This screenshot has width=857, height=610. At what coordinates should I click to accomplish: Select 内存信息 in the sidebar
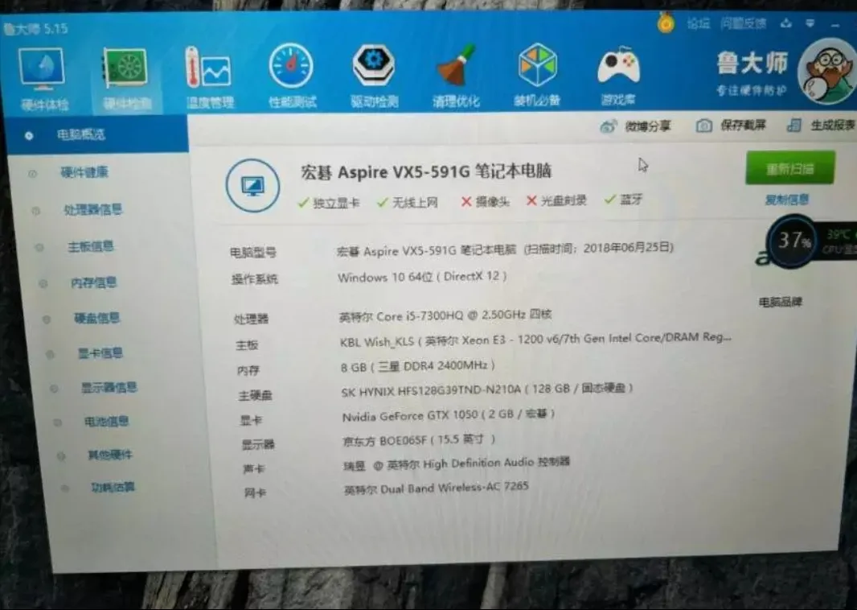tap(93, 282)
